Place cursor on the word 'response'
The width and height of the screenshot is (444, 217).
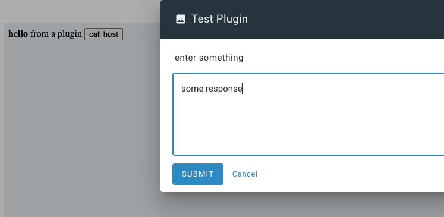[x=223, y=89]
